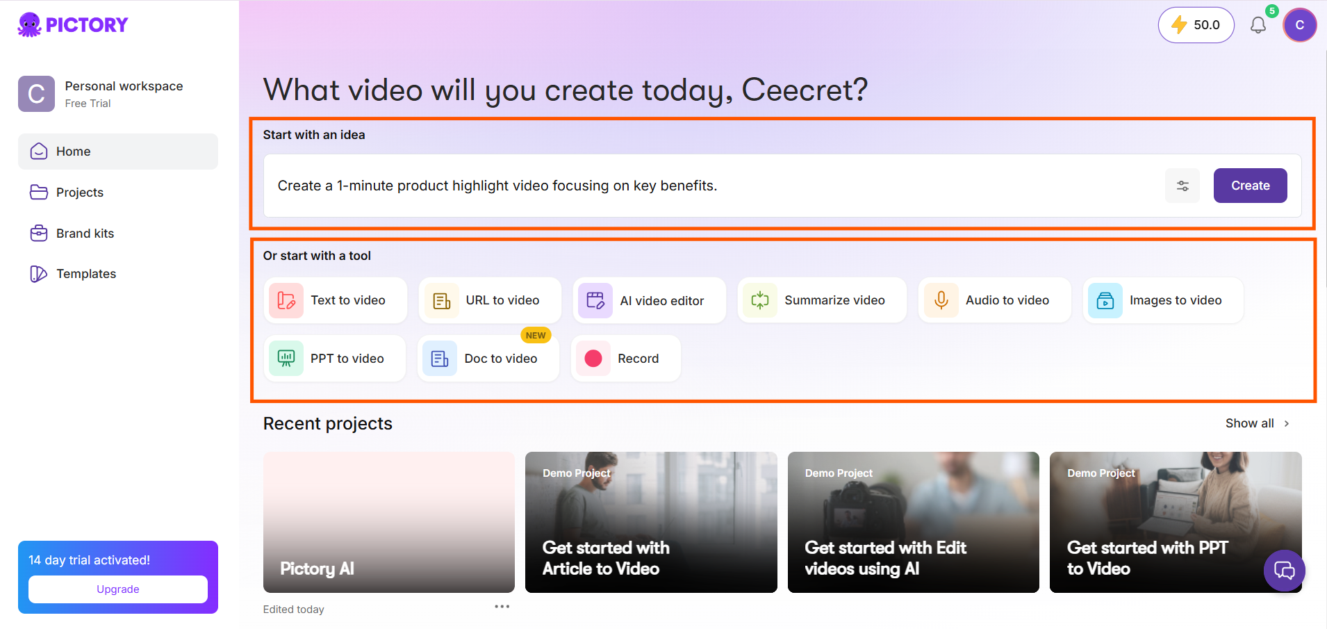This screenshot has height=629, width=1327.
Task: Click the PPT to video icon
Action: (286, 359)
